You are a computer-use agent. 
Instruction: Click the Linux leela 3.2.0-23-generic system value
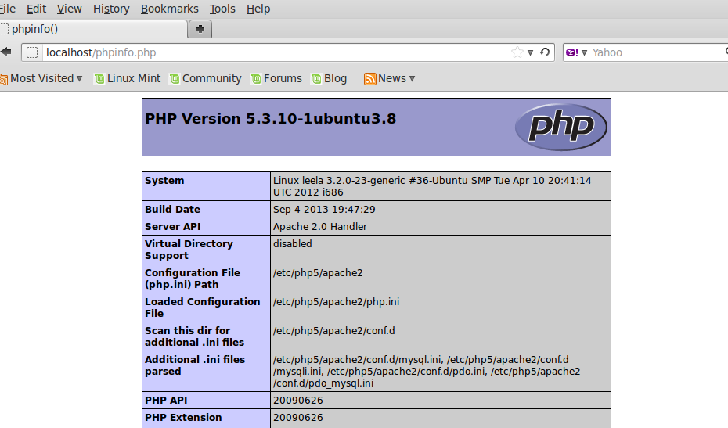tap(432, 186)
